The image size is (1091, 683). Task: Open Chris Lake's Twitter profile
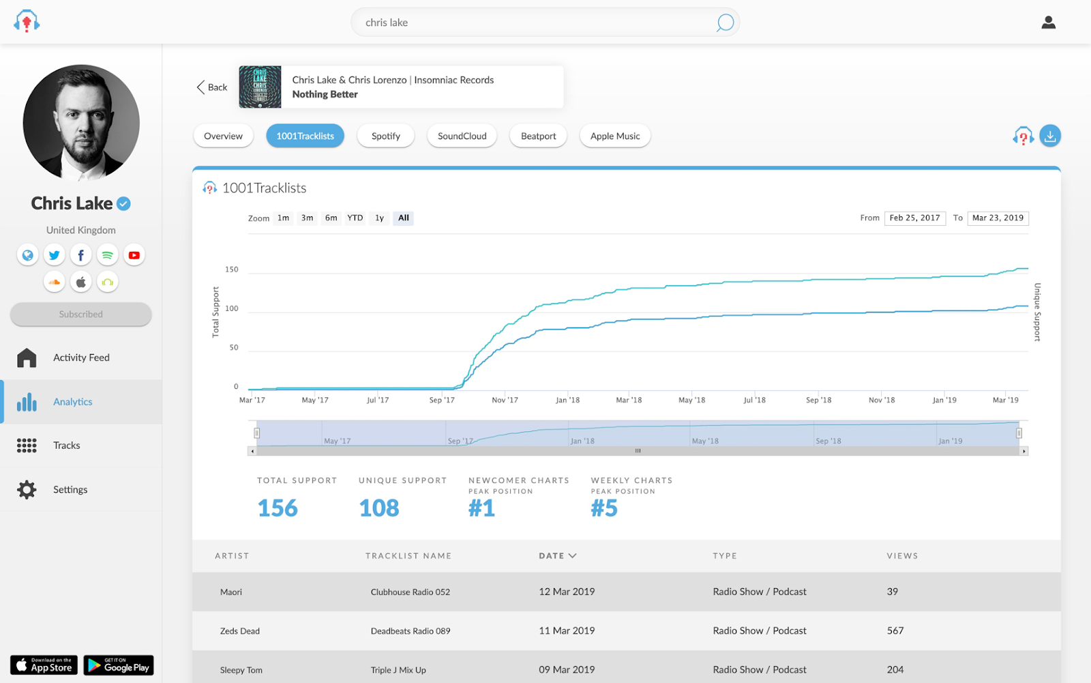click(x=55, y=255)
